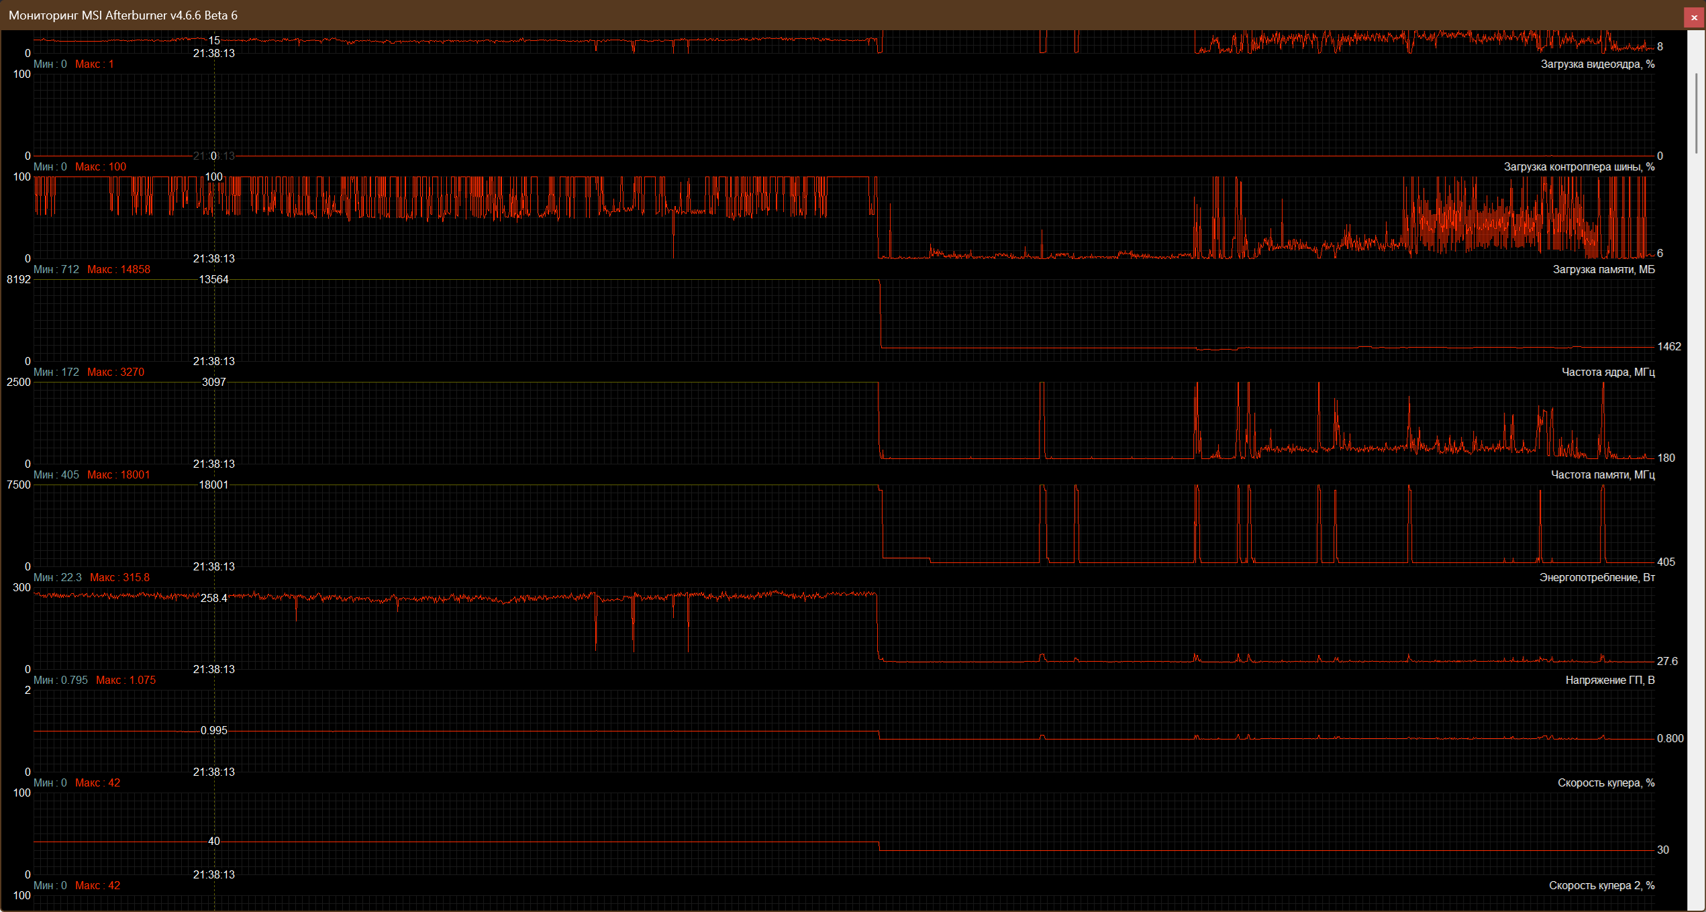Select the 'Энергопотребление, Вт' graph label
The height and width of the screenshot is (912, 1706).
click(x=1596, y=578)
